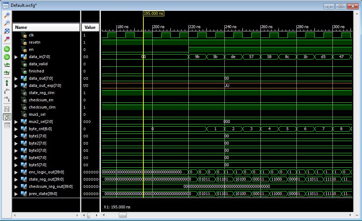Expand the data_out[7:0] bus
This screenshot has width=362, height=221.
click(16, 79)
